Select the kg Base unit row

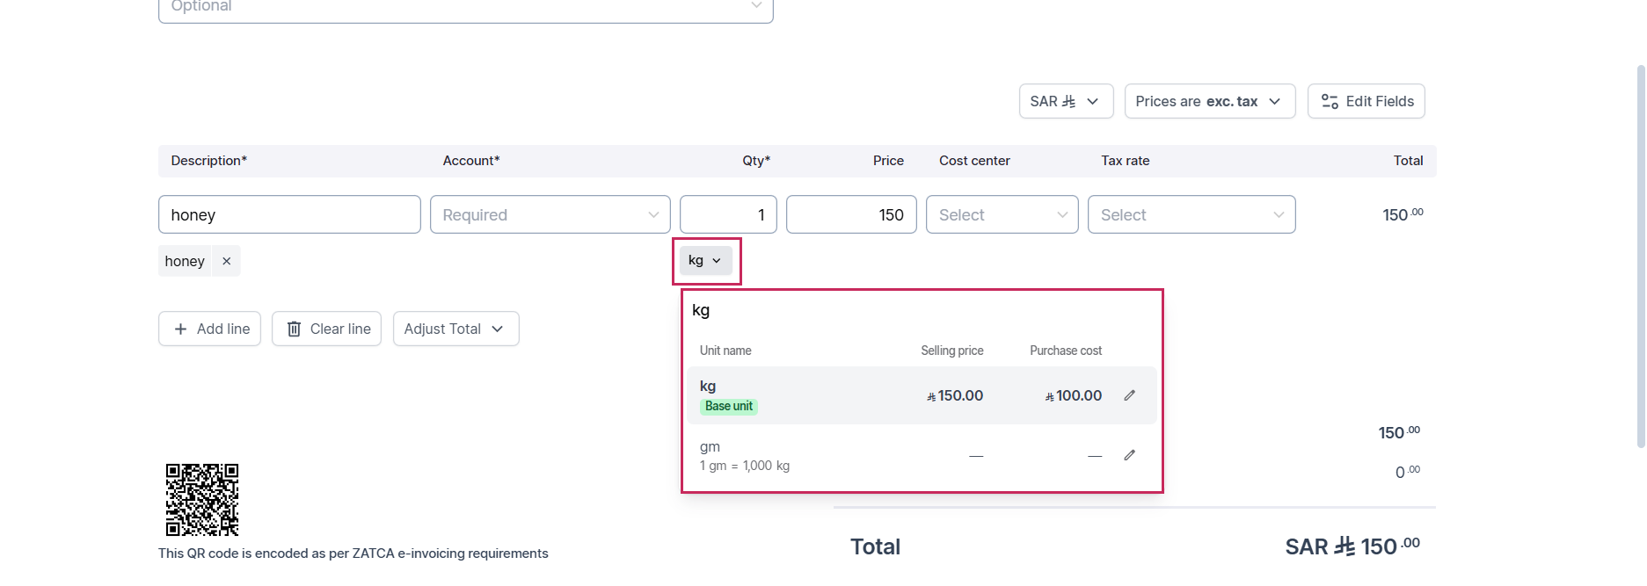pyautogui.click(x=922, y=395)
